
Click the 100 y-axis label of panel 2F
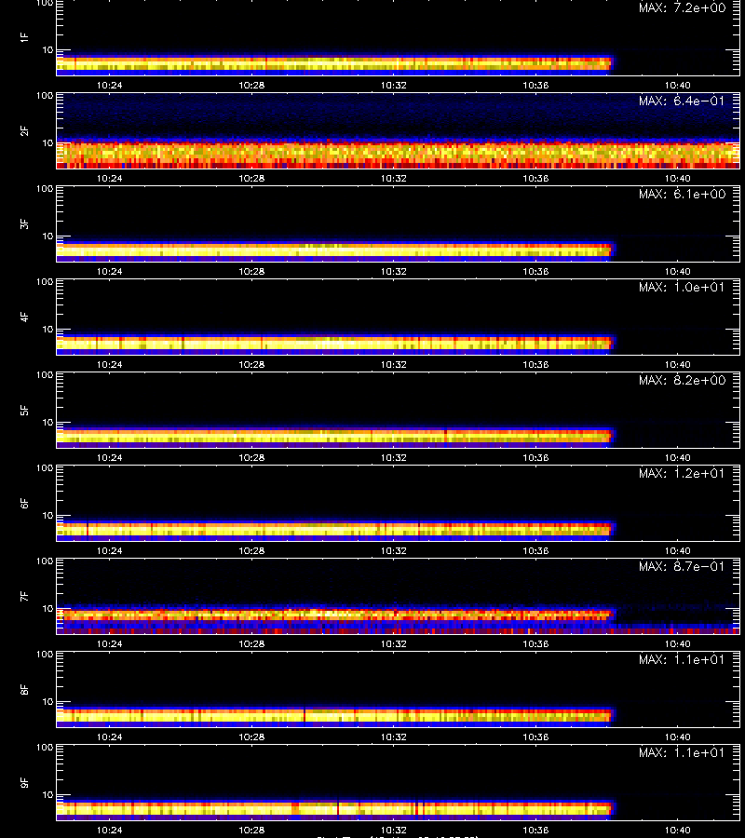click(x=45, y=95)
